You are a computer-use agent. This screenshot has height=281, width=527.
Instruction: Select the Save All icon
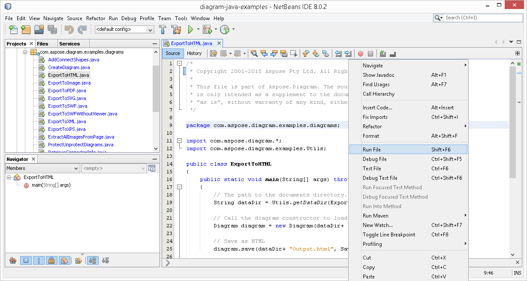[52, 29]
